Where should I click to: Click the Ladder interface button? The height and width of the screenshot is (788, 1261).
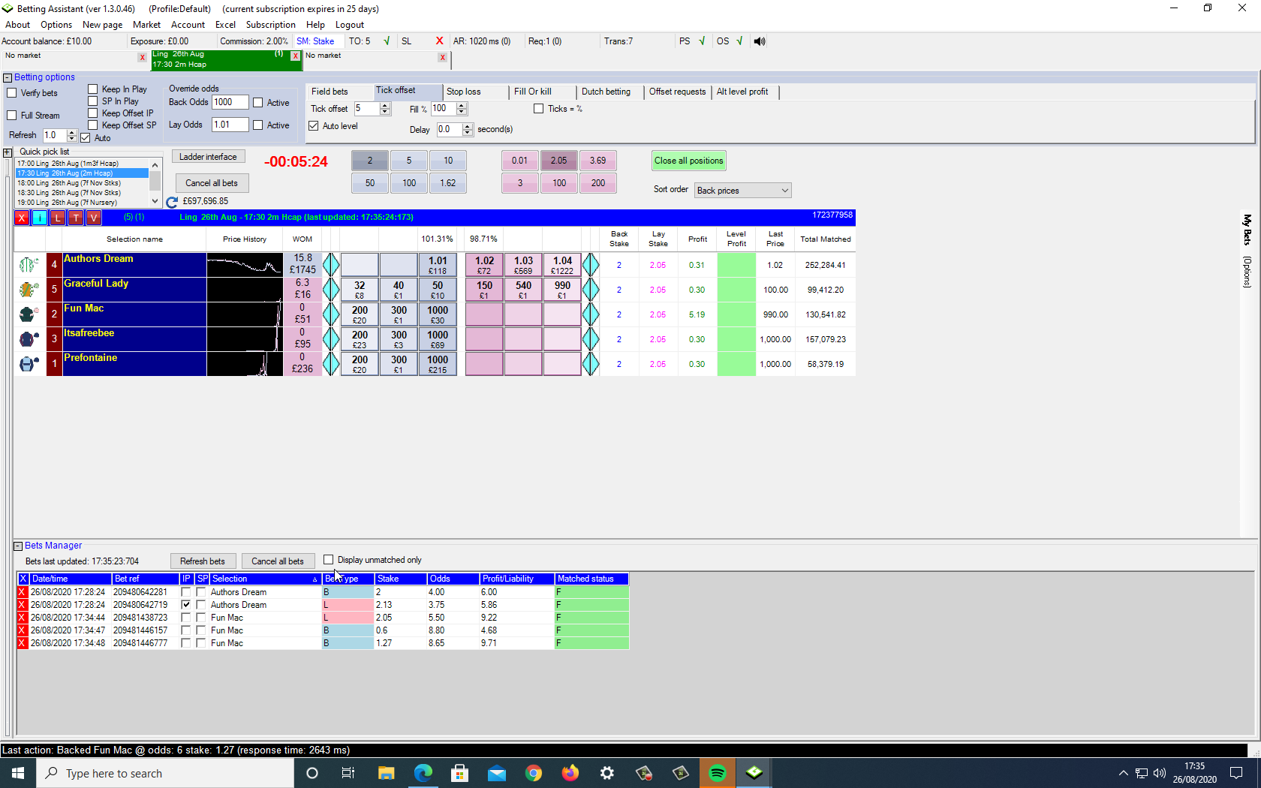[208, 157]
